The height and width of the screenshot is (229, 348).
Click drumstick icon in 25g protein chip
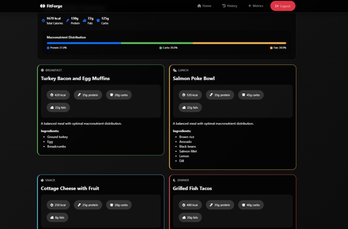pos(79,205)
